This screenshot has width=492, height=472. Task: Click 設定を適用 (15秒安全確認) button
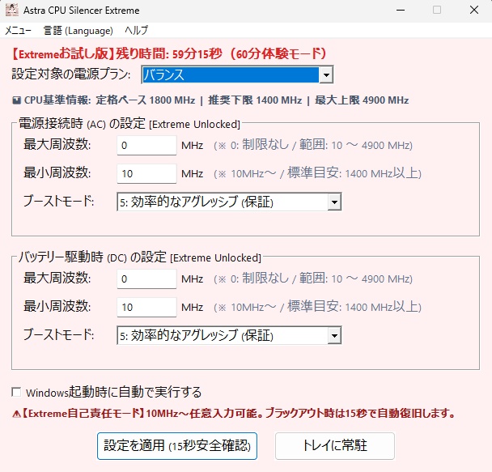pyautogui.click(x=177, y=446)
